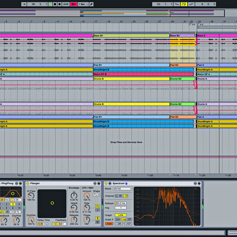
Task: Start playback with the green Play button
Action: (x=50, y=4)
